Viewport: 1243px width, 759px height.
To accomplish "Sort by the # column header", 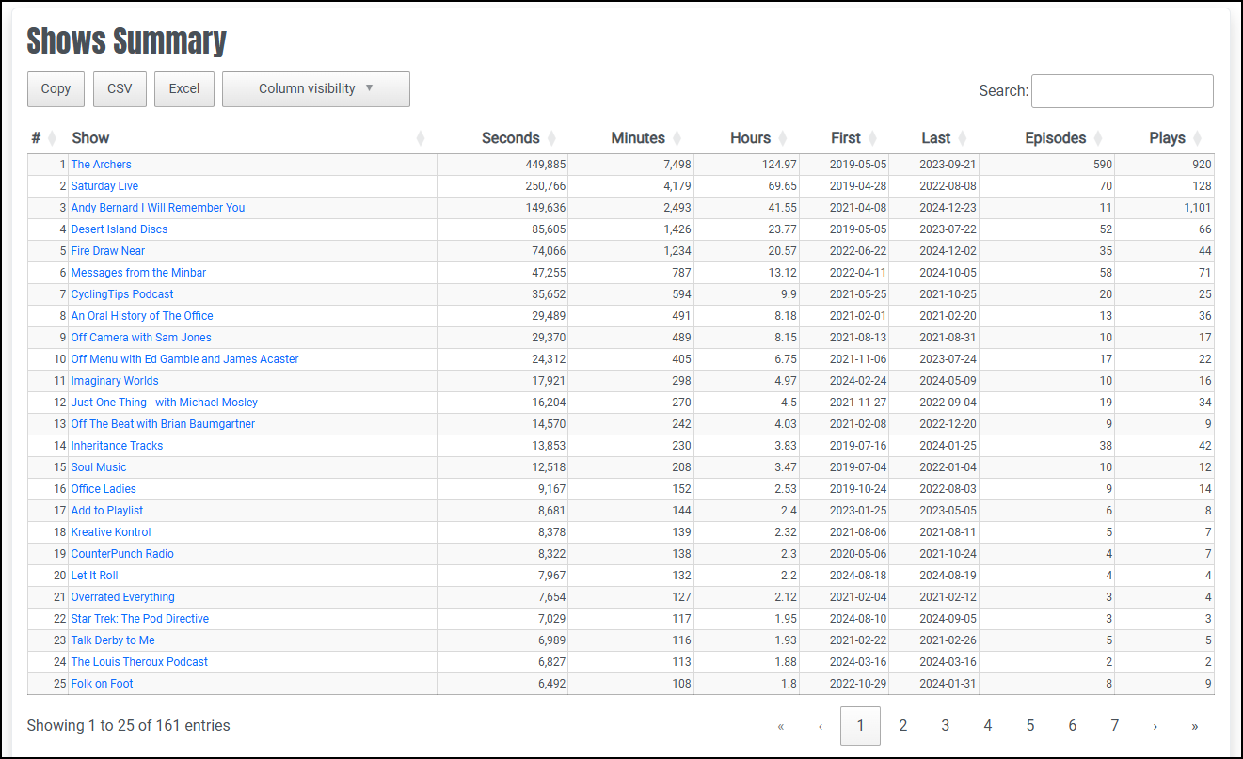I will point(44,138).
